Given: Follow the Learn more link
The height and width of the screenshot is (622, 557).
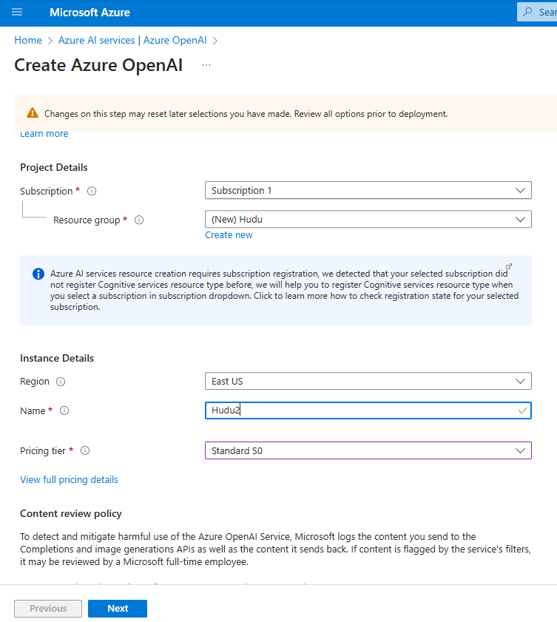Looking at the screenshot, I should [44, 134].
